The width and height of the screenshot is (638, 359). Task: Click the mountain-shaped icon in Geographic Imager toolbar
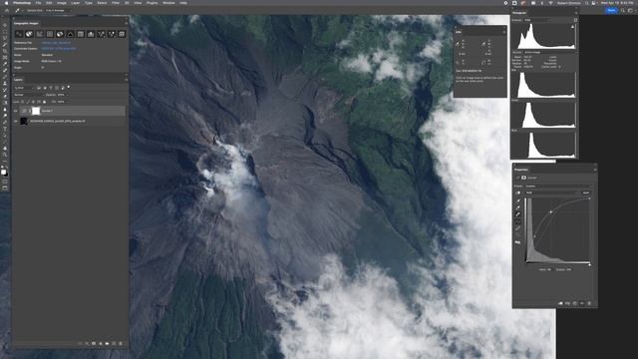[70, 34]
